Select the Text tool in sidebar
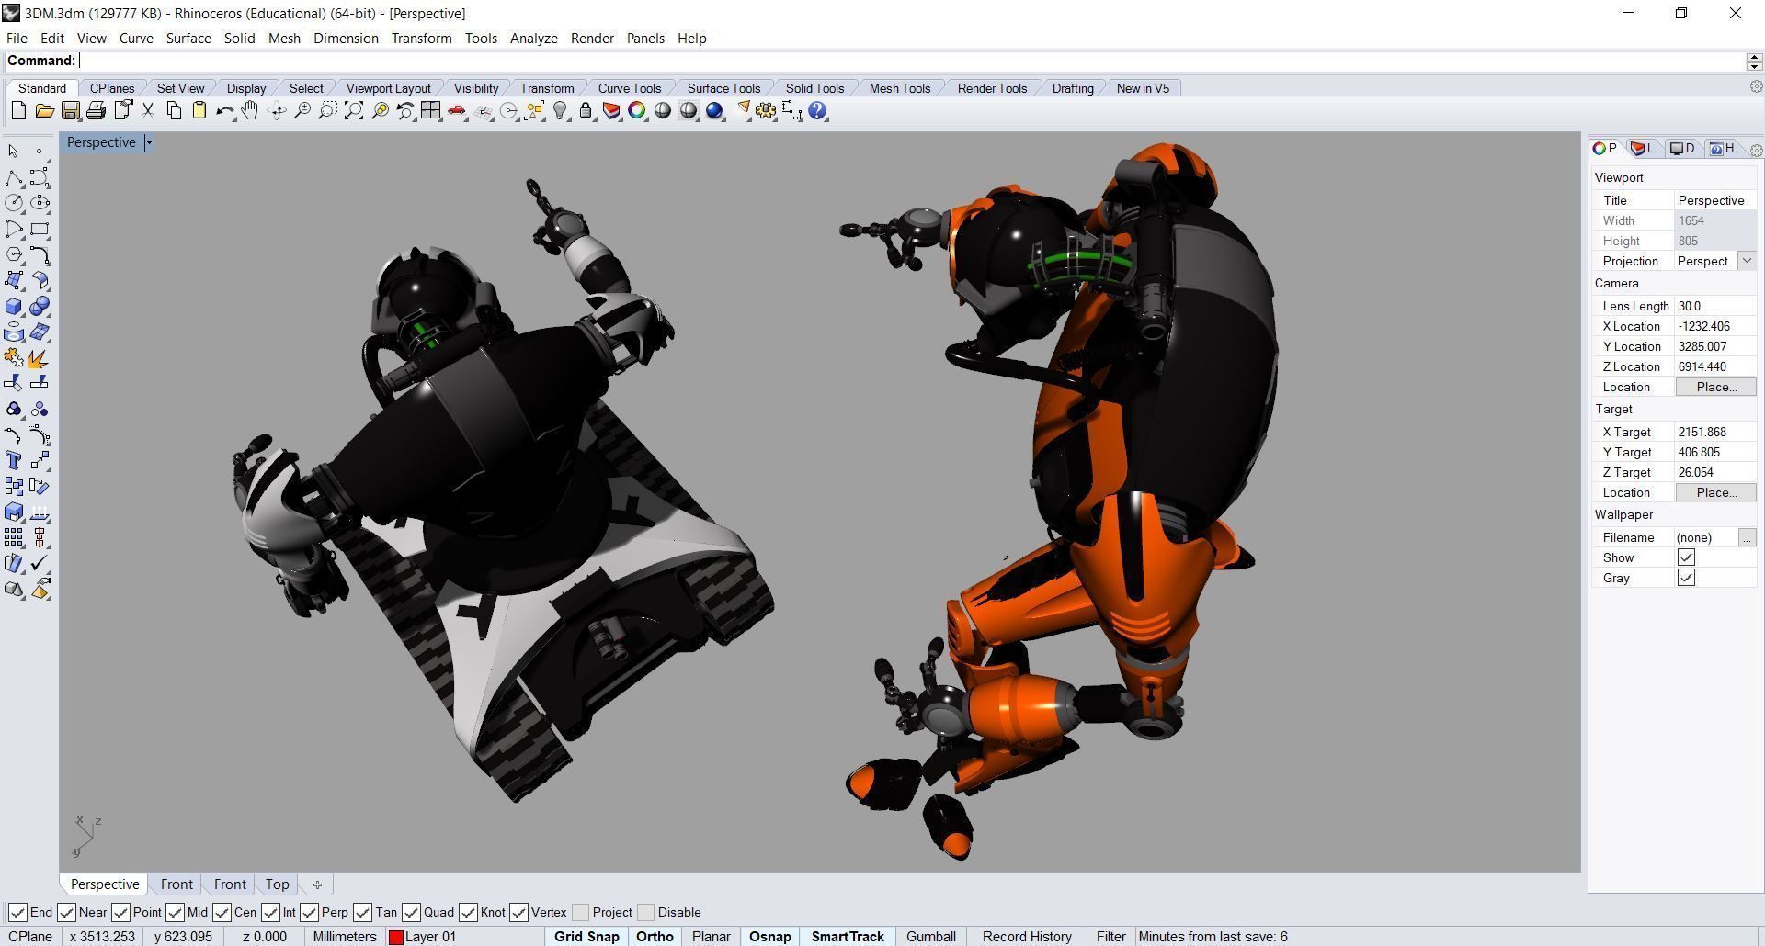Screen dimensions: 1765x946 [14, 460]
